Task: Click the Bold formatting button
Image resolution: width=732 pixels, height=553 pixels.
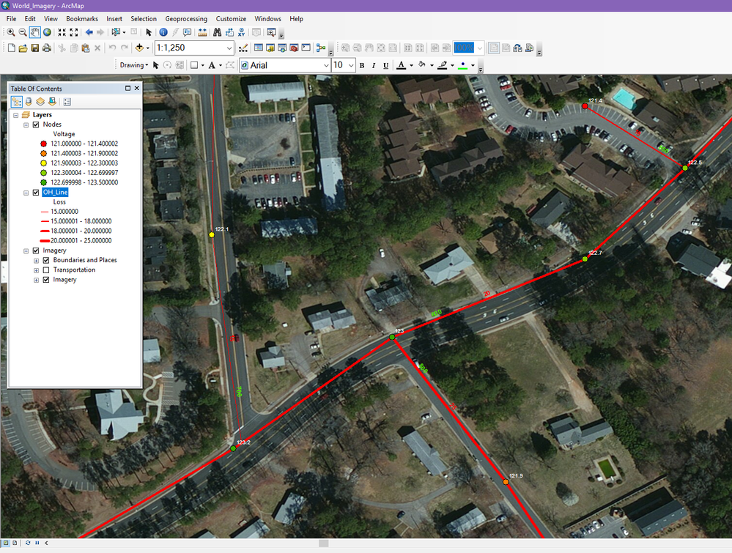Action: (x=362, y=65)
